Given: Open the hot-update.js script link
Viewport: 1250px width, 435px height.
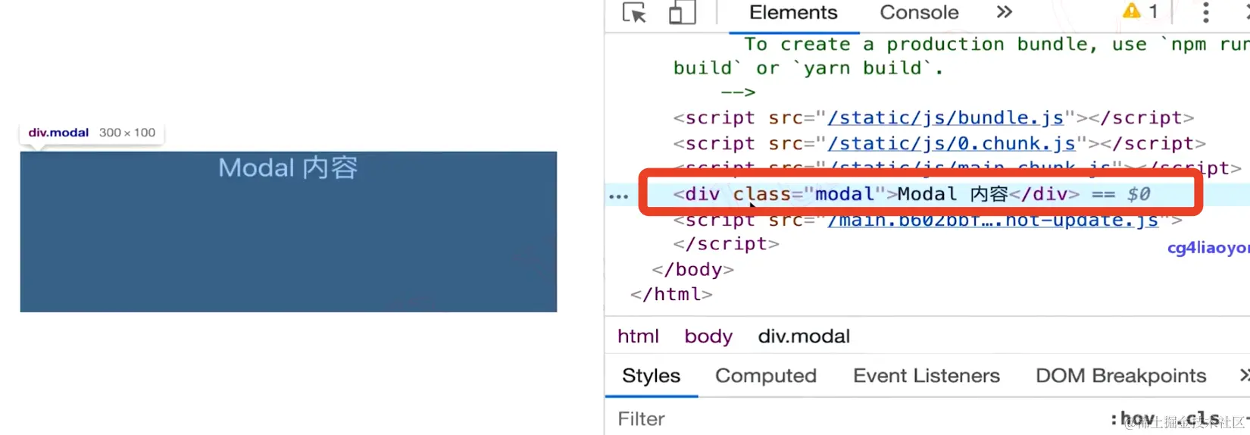Looking at the screenshot, I should tap(992, 221).
